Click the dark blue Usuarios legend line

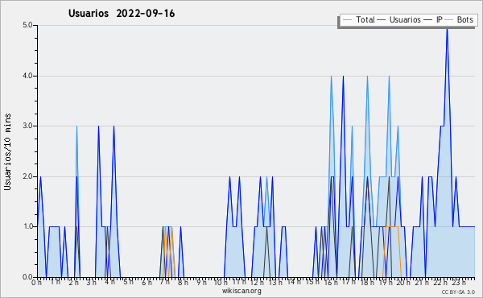(382, 20)
